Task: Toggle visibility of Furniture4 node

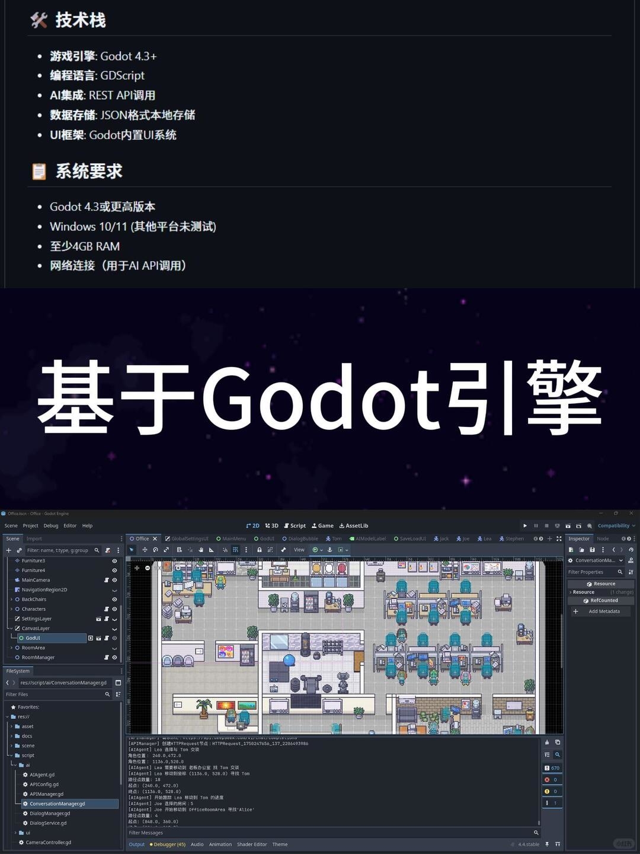Action: (114, 570)
